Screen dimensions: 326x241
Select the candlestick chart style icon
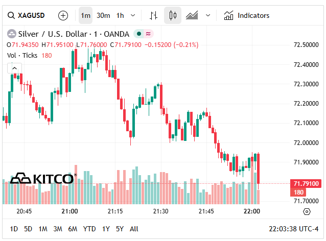(x=173, y=15)
